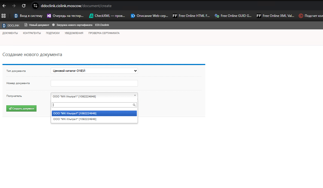
Task: Open site information icon in address bar
Action: click(35, 6)
